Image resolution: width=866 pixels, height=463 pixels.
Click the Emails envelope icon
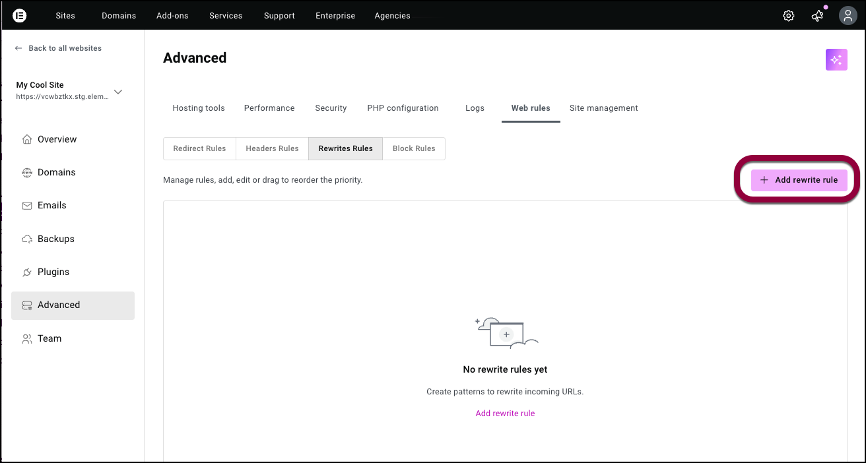pyautogui.click(x=27, y=206)
